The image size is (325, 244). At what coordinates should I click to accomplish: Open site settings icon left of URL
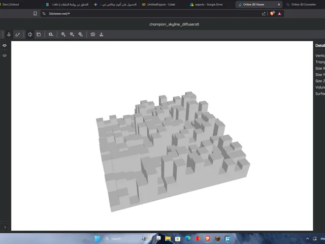click(44, 14)
